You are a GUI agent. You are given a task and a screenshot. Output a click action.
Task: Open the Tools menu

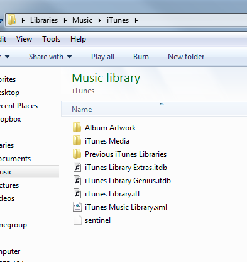[51, 39]
